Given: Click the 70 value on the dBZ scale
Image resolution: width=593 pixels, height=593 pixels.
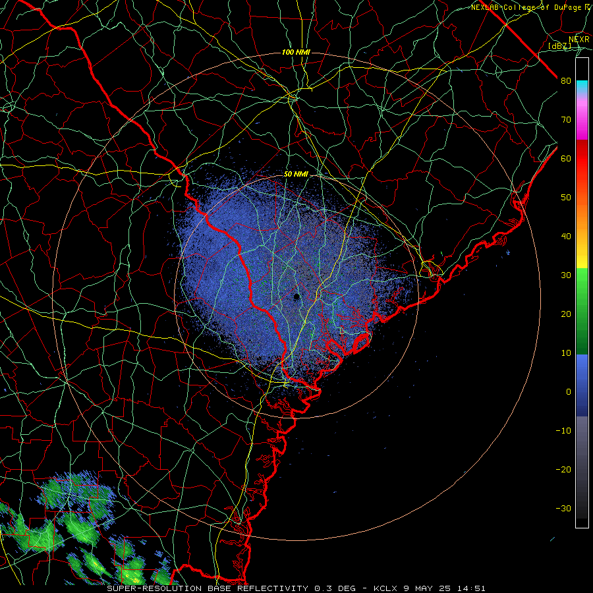Looking at the screenshot, I should click(x=566, y=120).
